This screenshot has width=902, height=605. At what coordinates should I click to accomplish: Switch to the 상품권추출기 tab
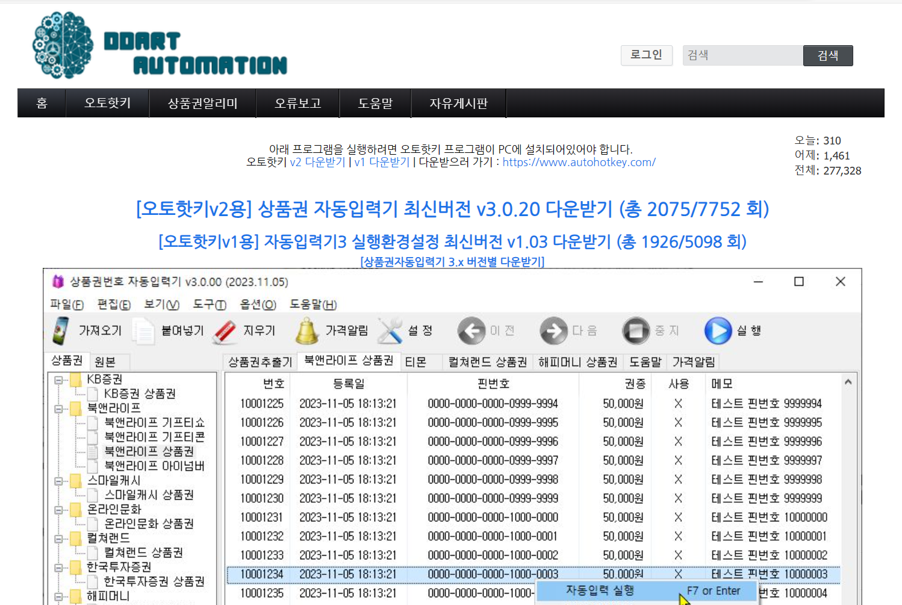pos(260,362)
